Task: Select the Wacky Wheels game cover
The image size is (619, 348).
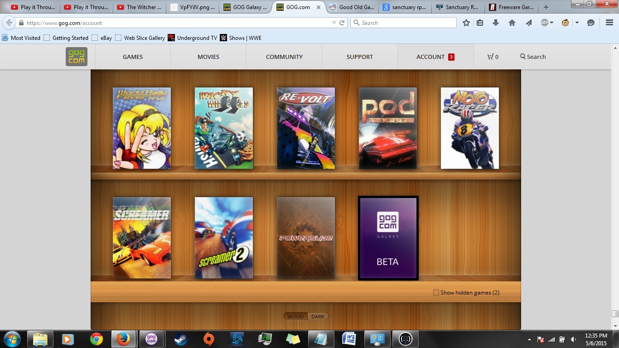Action: (224, 128)
